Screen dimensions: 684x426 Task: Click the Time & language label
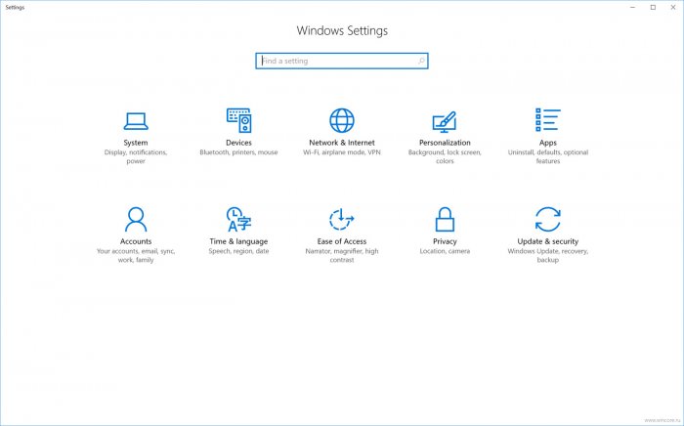point(238,241)
